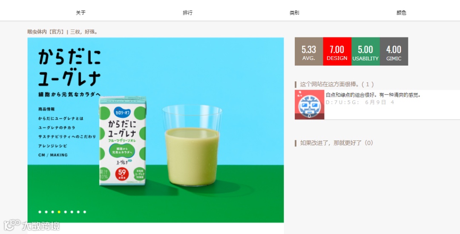Click the 大数跨境 watermark logo

pos(32,225)
